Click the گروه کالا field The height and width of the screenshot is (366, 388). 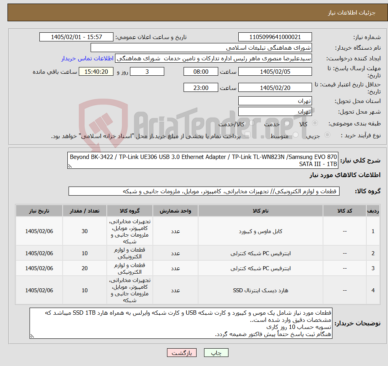204,191
